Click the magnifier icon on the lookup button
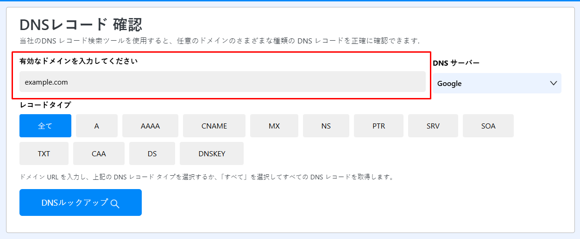 (x=115, y=203)
